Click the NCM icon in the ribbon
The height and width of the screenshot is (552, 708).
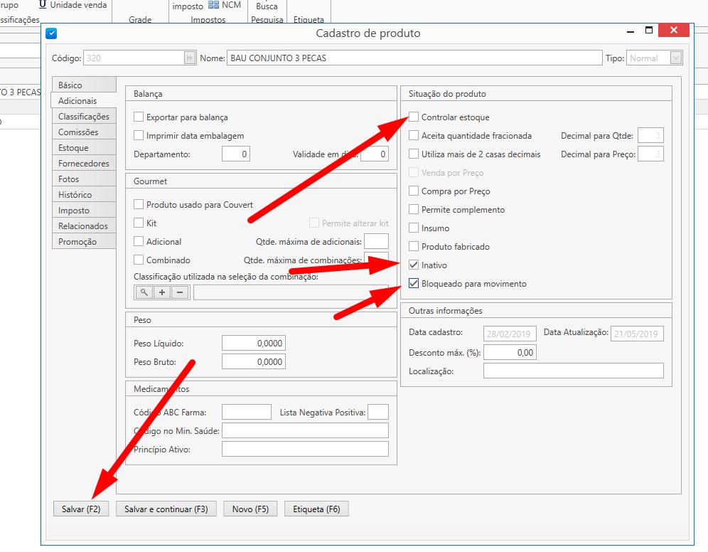[x=213, y=5]
